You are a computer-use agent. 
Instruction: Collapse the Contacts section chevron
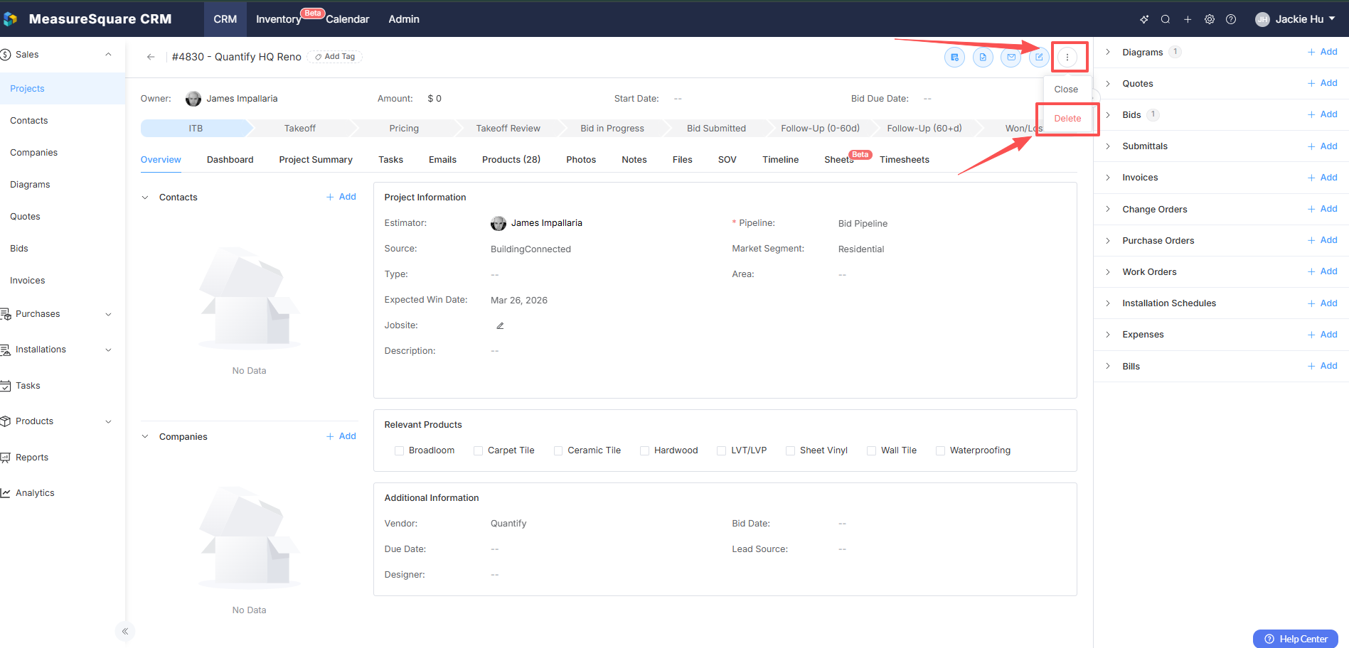coord(145,198)
